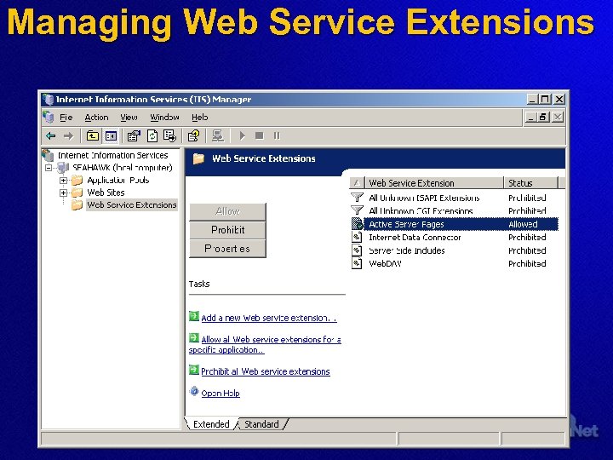The height and width of the screenshot is (460, 613).
Task: Click the Application Pools folder icon
Action: coord(77,180)
